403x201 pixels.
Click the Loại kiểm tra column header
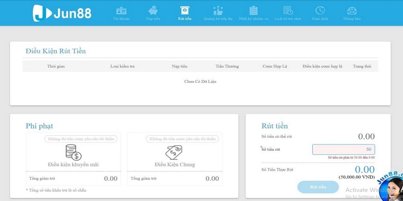point(122,66)
